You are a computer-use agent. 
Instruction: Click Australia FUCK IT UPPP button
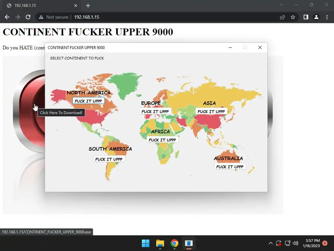point(230,166)
